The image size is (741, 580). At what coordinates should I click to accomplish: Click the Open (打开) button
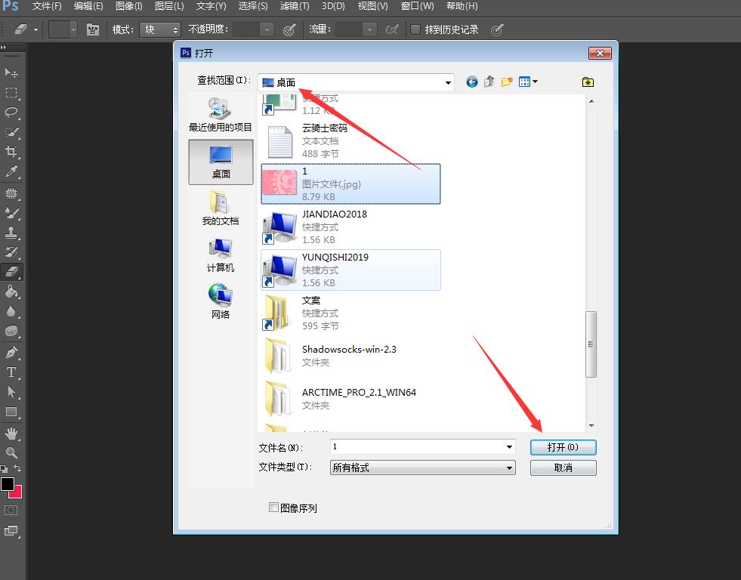[563, 447]
